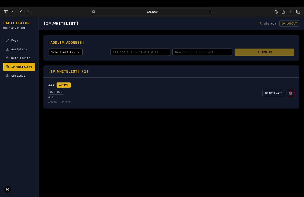Open a new tab with plus icon
The height and width of the screenshot is (197, 304).
pos(291,12)
